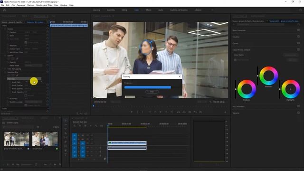Reset Motion effect icon in Effect Controls
The height and width of the screenshot is (171, 304).
coord(47,28)
